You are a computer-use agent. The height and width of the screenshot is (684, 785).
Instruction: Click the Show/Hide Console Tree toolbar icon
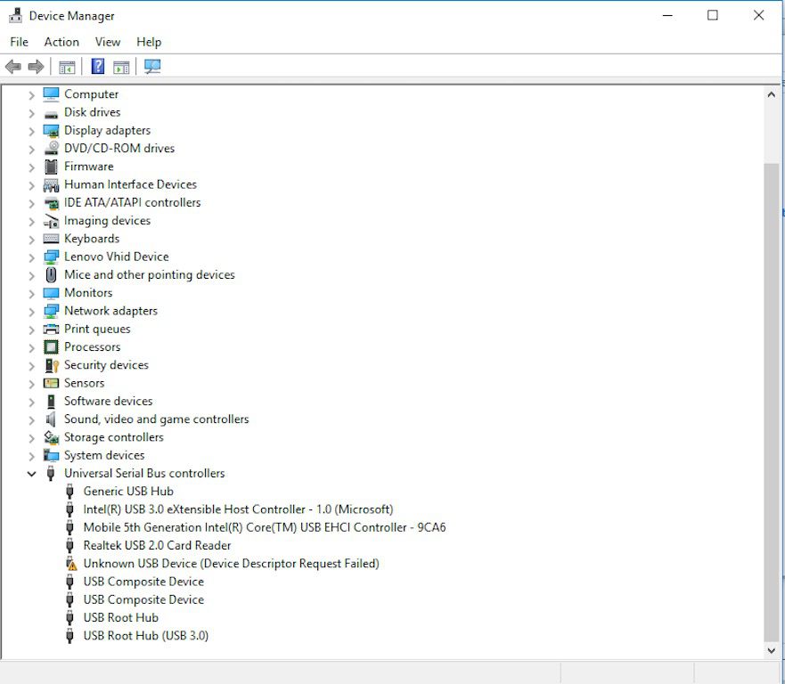pos(67,67)
